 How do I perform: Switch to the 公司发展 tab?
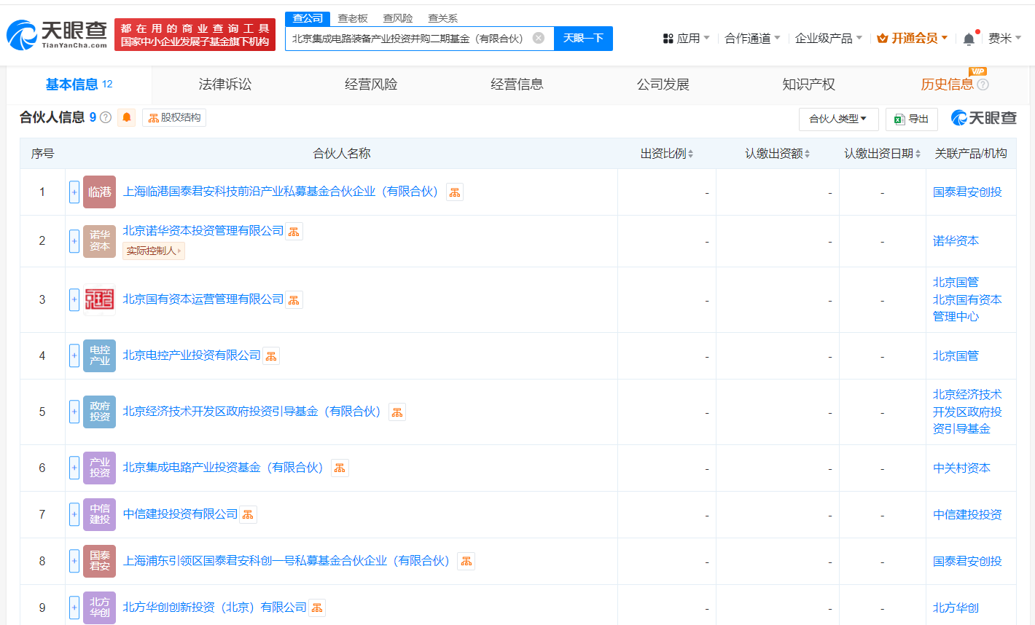point(663,84)
